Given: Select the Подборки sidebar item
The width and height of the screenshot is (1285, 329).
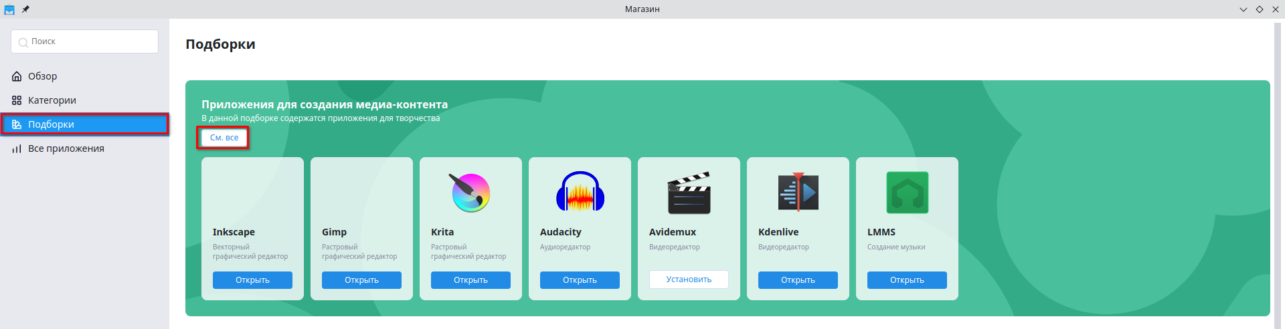Looking at the screenshot, I should point(51,124).
